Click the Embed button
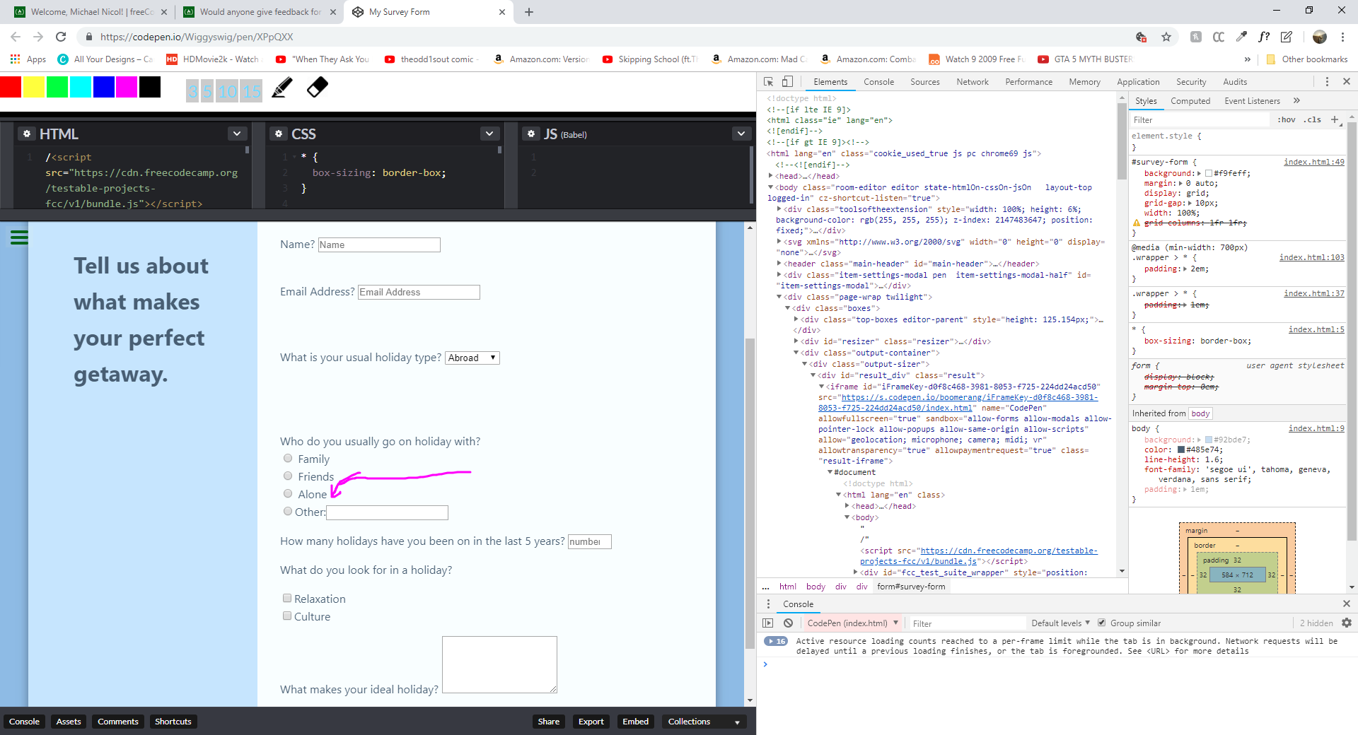 (x=635, y=722)
